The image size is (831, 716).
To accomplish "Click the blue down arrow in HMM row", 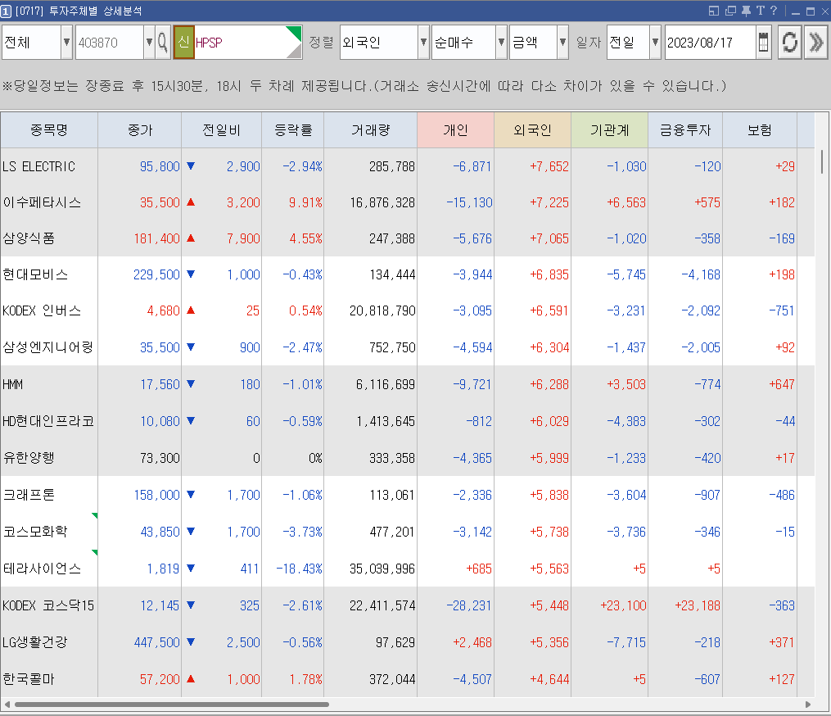I will point(191,384).
